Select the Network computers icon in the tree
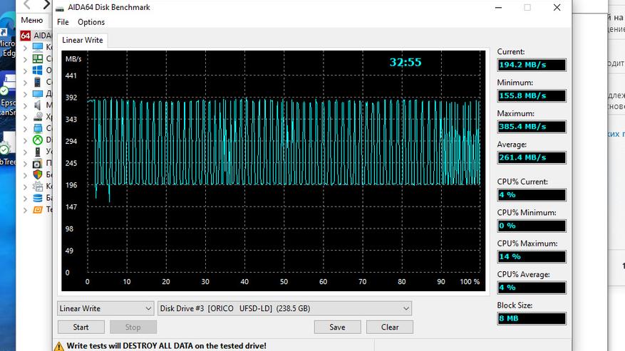 coord(38,128)
